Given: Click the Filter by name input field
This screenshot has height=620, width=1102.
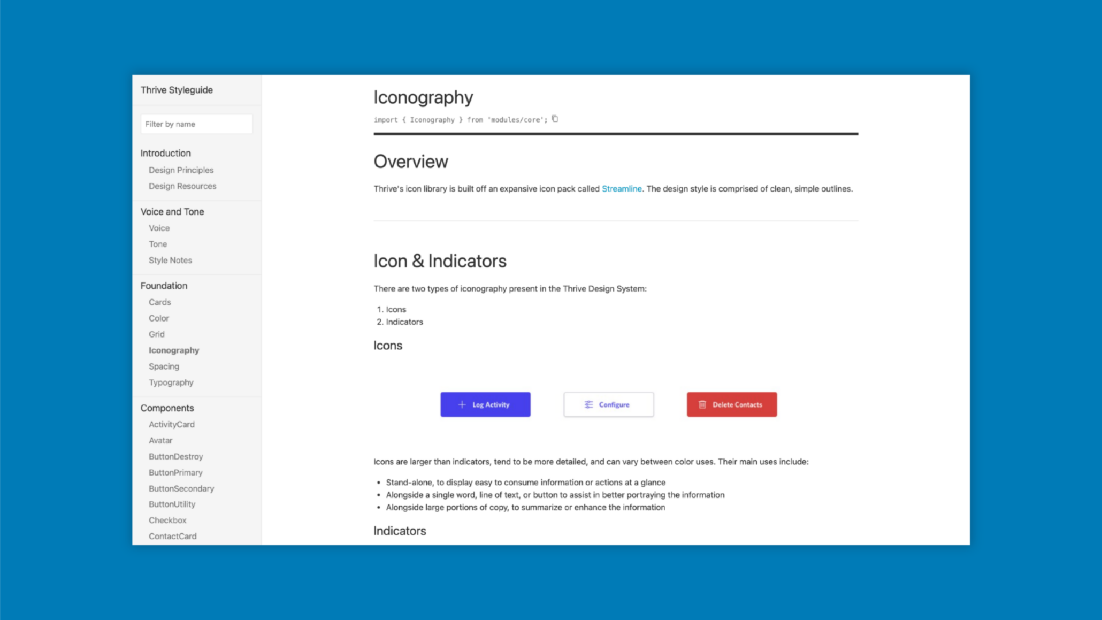Looking at the screenshot, I should point(197,124).
